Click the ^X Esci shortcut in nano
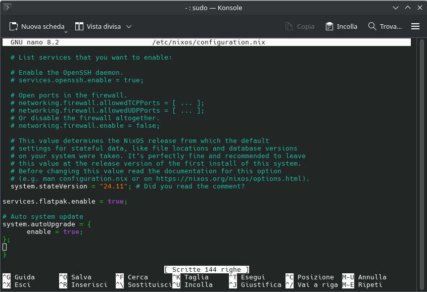This screenshot has width=427, height=292. click(x=17, y=284)
